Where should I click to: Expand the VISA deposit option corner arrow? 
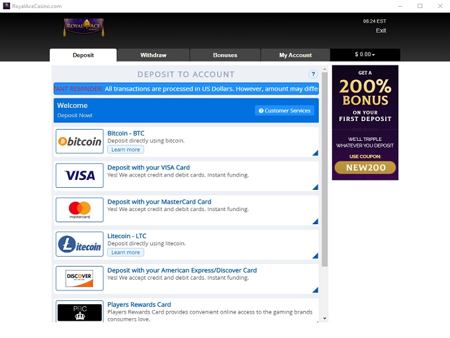315,187
